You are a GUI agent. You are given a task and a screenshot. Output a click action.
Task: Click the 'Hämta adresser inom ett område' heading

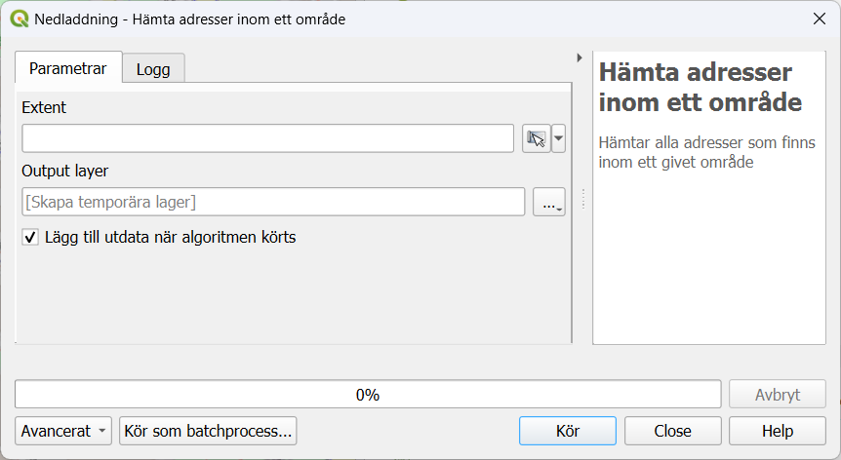click(x=700, y=88)
